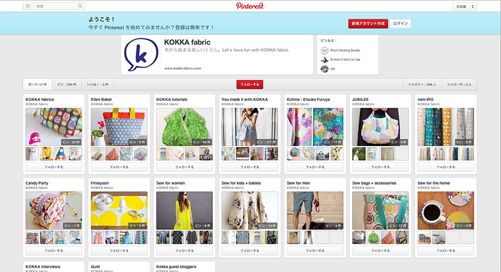This screenshot has width=501, height=272.
Task: Open Sew for kids + babies cover
Action: (249, 211)
